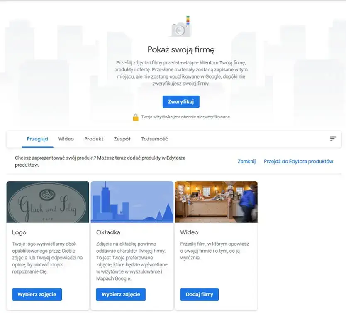
Task: Switch to the Tożsamość tab
Action: [154, 139]
